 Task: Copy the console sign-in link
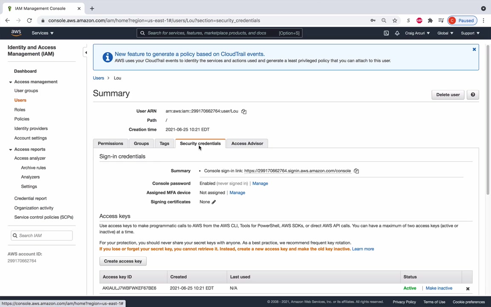point(356,171)
